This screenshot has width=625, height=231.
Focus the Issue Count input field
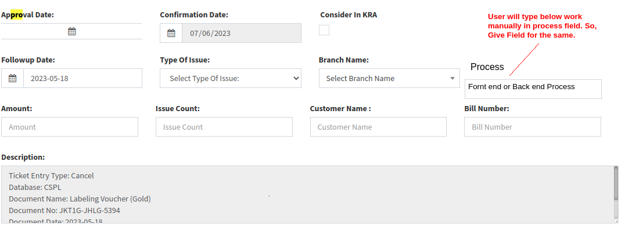224,127
